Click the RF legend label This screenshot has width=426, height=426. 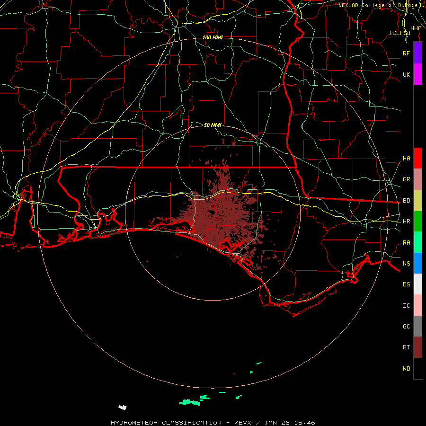tap(407, 53)
